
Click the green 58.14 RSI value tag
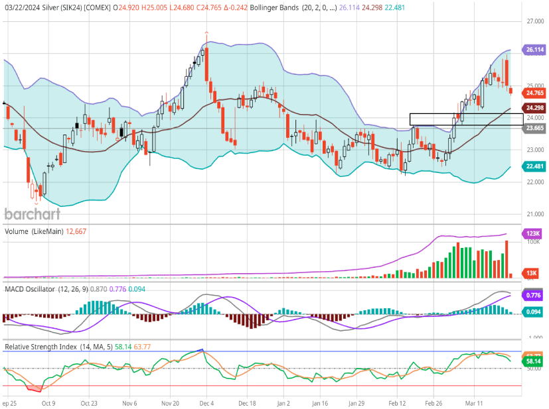(534, 362)
